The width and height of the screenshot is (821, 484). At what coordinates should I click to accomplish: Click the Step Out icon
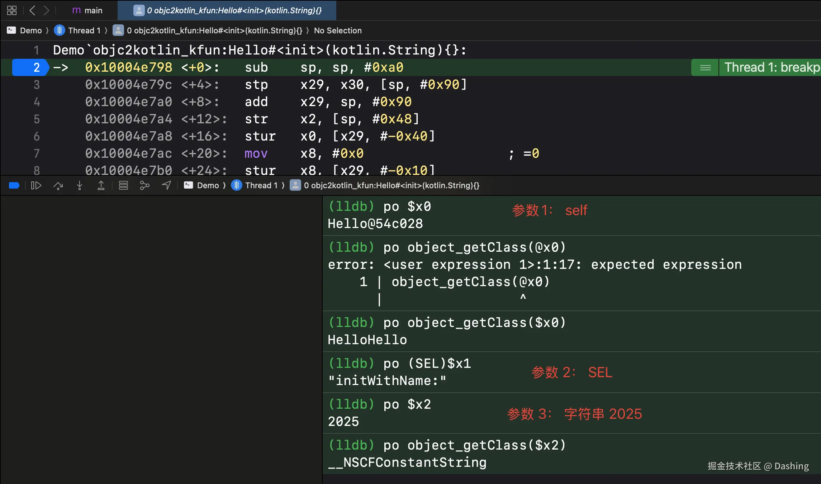click(101, 185)
